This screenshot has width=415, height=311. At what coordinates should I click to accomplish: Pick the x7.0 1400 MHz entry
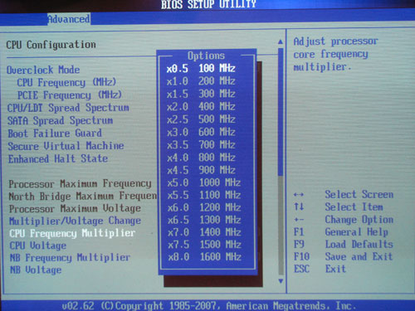click(204, 232)
